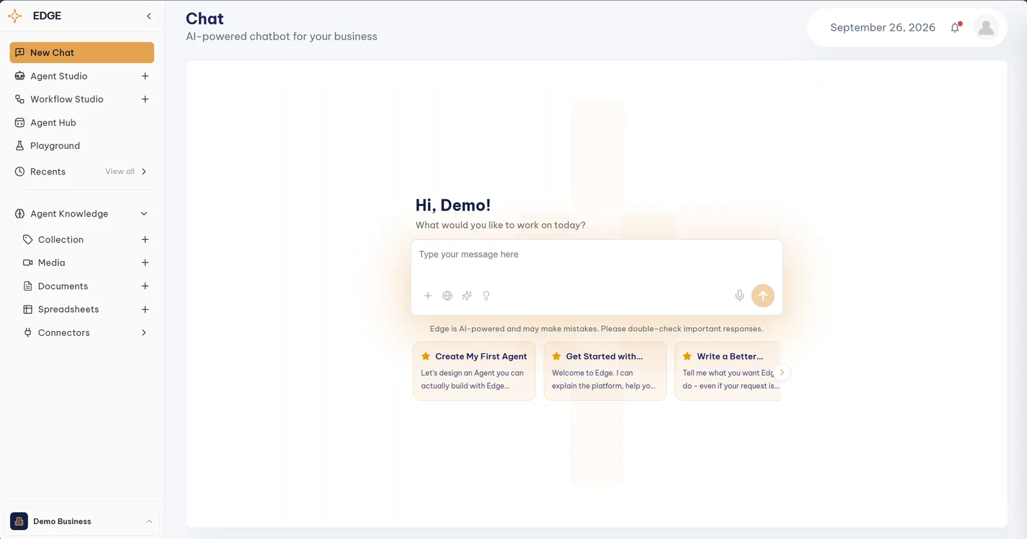Click the globe web search icon
1027x539 pixels.
[447, 296]
